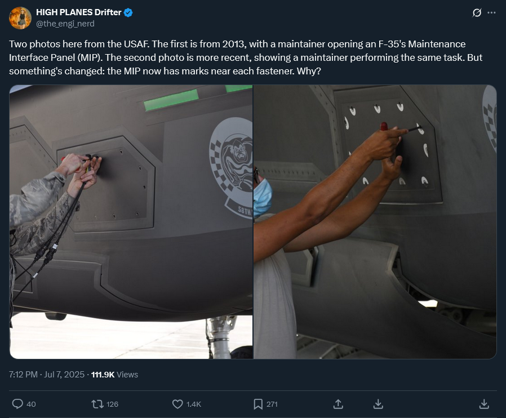Image resolution: width=506 pixels, height=418 pixels.
Task: Open the recent MIP marks photo
Action: coord(375,222)
